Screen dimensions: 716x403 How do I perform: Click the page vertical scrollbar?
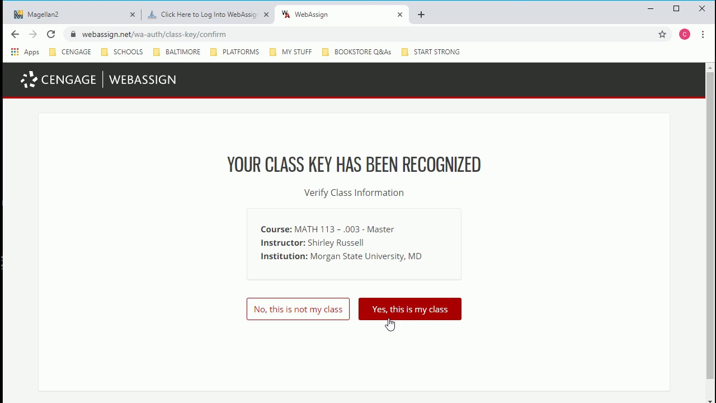point(710,226)
